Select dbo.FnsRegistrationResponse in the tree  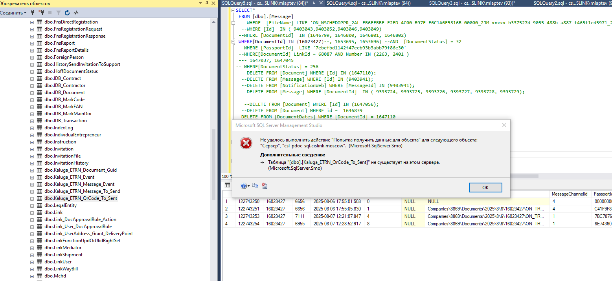tap(75, 36)
